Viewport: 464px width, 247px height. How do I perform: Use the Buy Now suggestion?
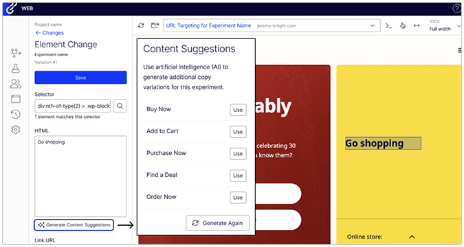coord(238,110)
